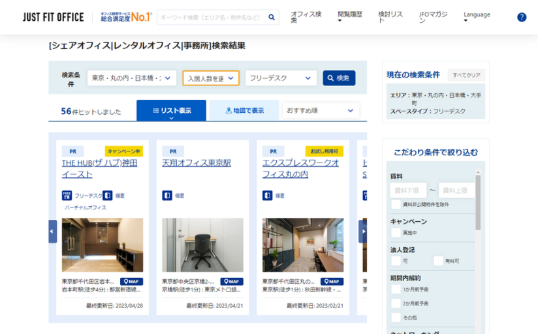Focus the 賃料上限 input field

456,190
